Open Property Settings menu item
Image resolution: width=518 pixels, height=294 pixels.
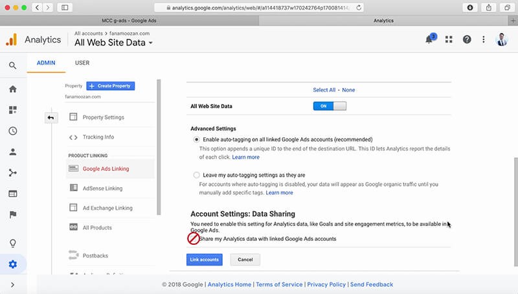pos(104,117)
